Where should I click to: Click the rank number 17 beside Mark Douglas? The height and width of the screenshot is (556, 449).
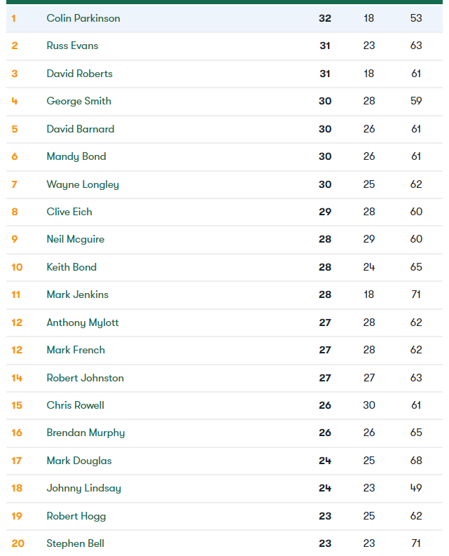click(17, 461)
